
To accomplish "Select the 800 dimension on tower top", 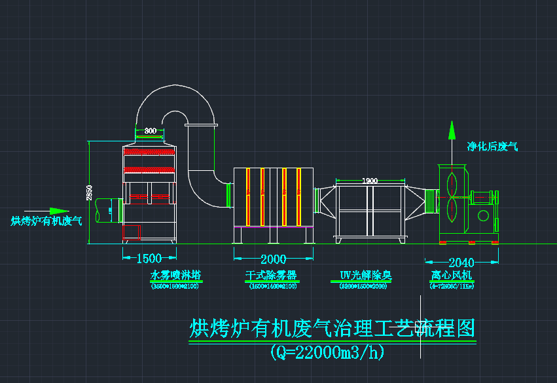I will click(151, 131).
